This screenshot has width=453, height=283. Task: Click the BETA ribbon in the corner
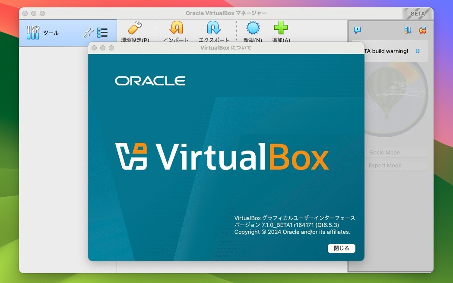[x=418, y=13]
